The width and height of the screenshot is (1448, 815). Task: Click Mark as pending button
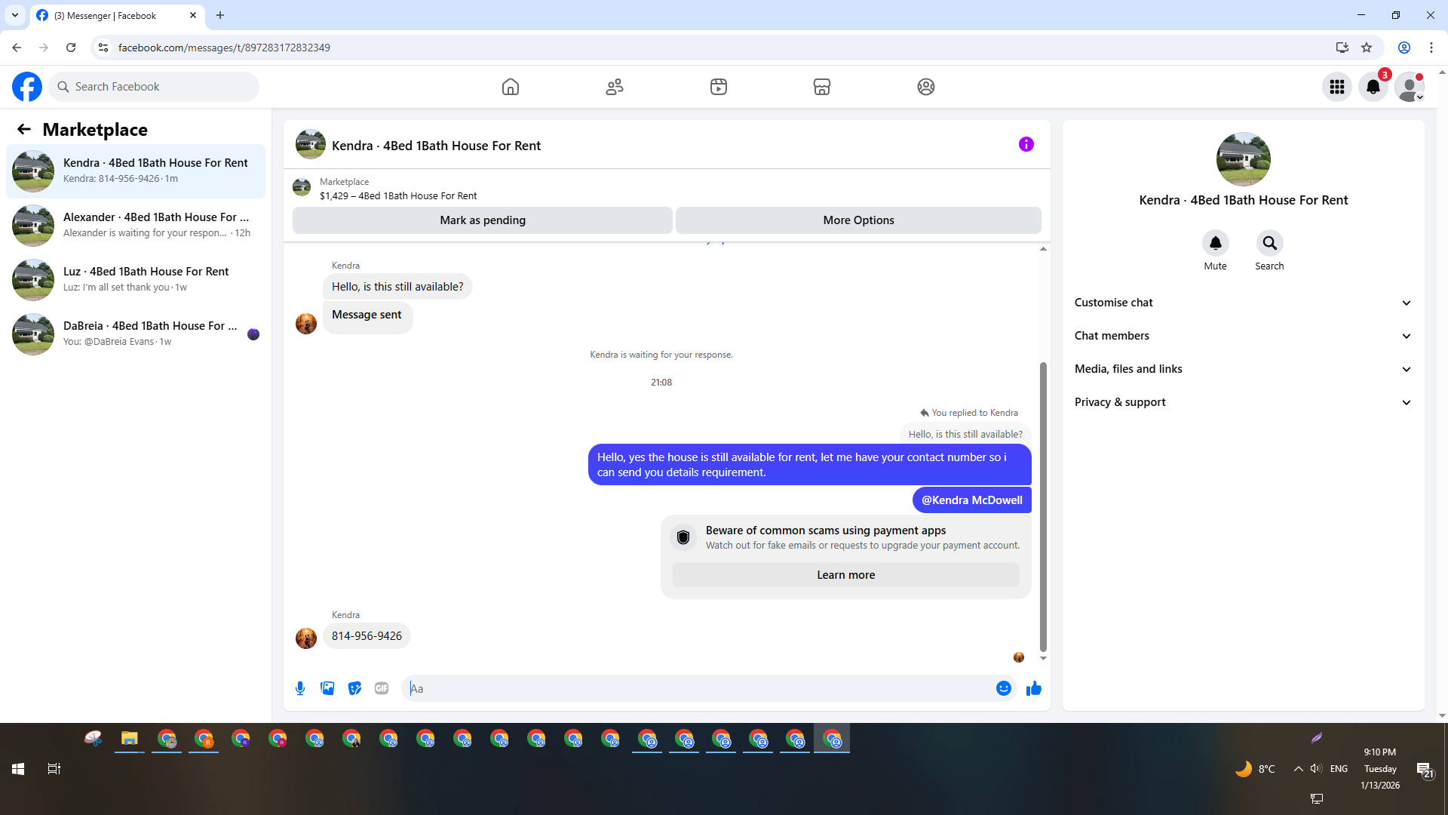point(483,220)
